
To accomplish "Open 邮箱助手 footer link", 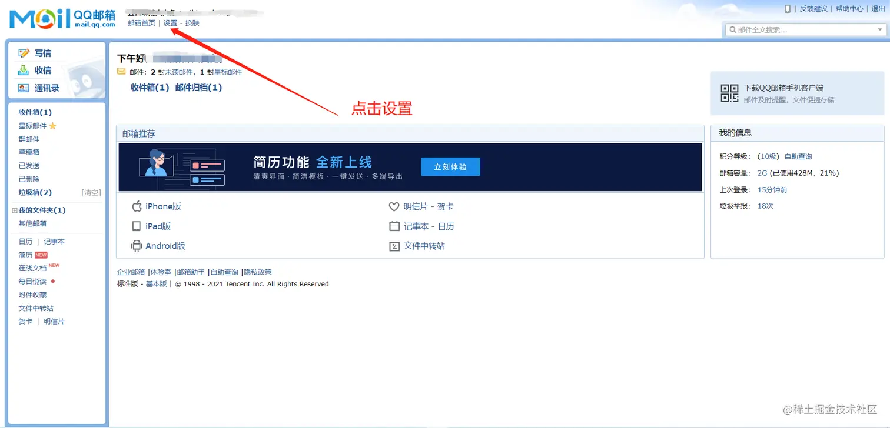I will point(191,272).
